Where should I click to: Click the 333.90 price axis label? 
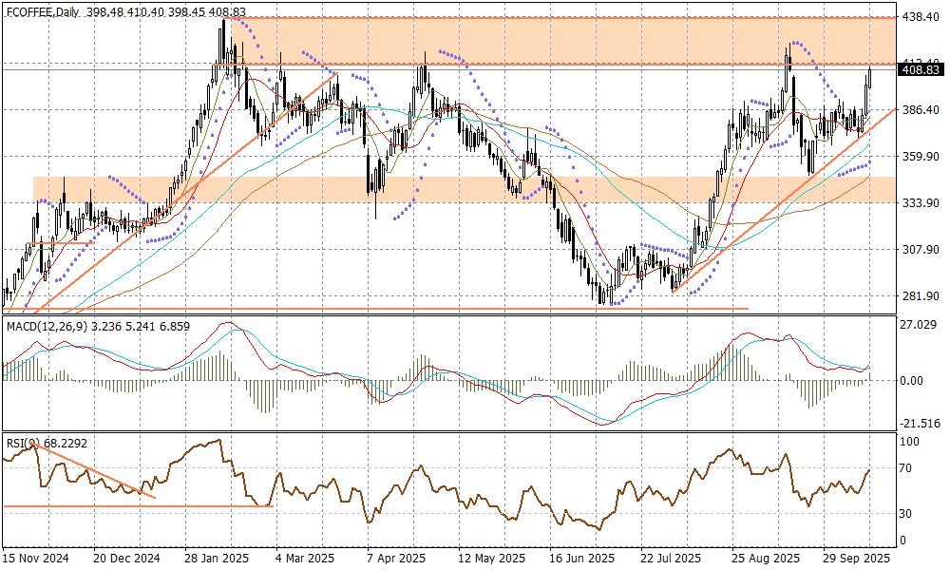point(920,203)
